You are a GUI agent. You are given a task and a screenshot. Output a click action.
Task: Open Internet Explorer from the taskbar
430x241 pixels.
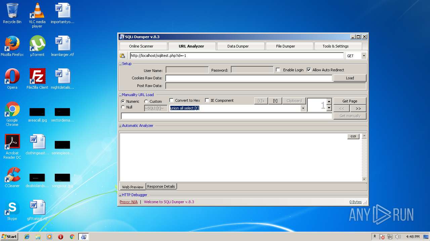tap(27, 237)
